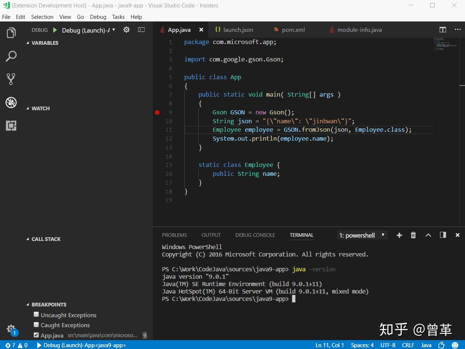
Task: Open debug configuration via the gear icon
Action: (126, 30)
